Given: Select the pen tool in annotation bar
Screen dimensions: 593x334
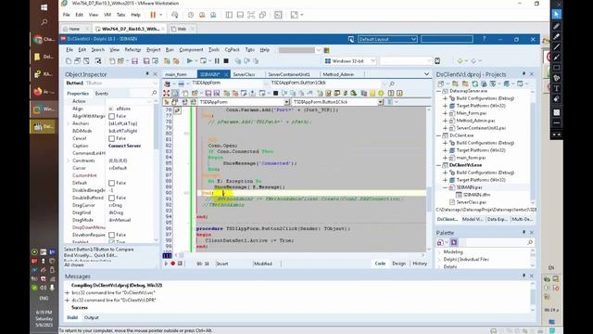Looking at the screenshot, I should tap(556, 27).
